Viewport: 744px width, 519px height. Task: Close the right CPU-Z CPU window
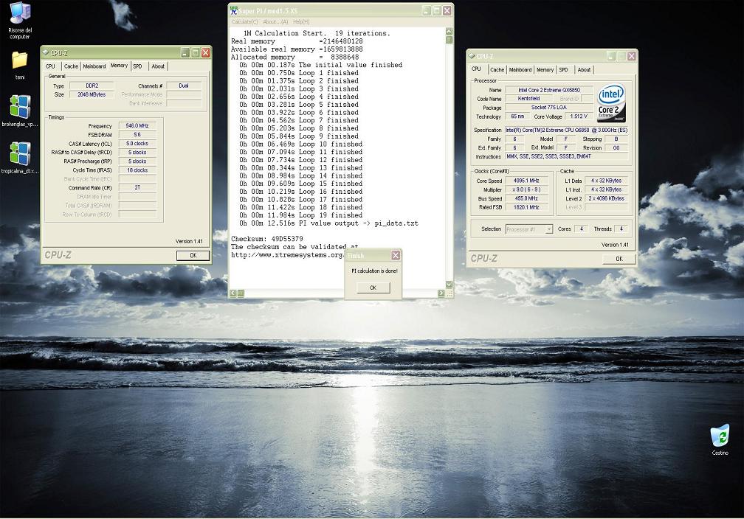632,56
